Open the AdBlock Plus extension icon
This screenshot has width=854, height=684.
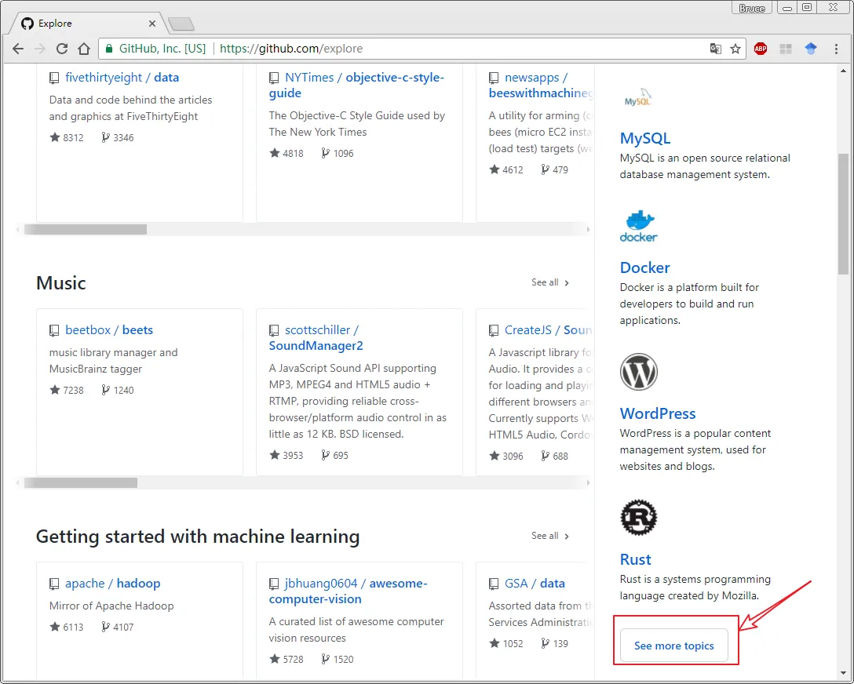coord(760,49)
